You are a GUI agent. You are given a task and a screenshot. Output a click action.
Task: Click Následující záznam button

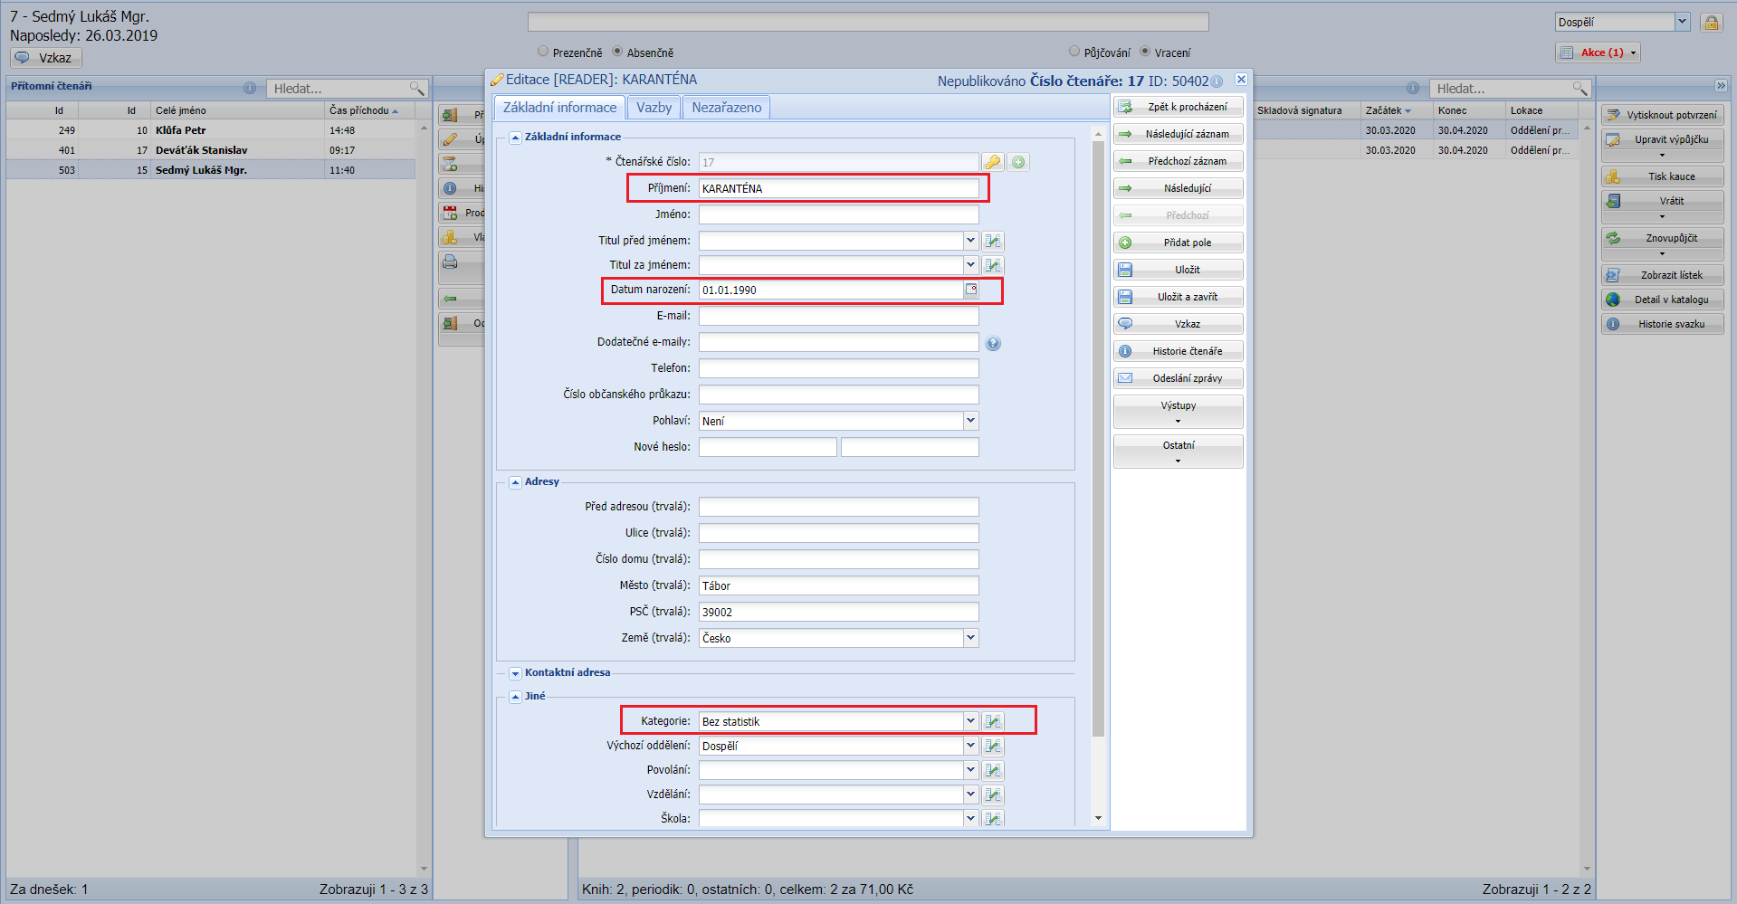1179,134
